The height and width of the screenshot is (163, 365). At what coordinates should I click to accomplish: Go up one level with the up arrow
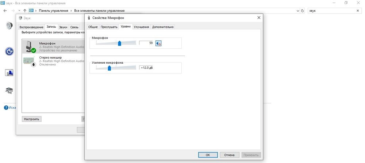click(24, 11)
